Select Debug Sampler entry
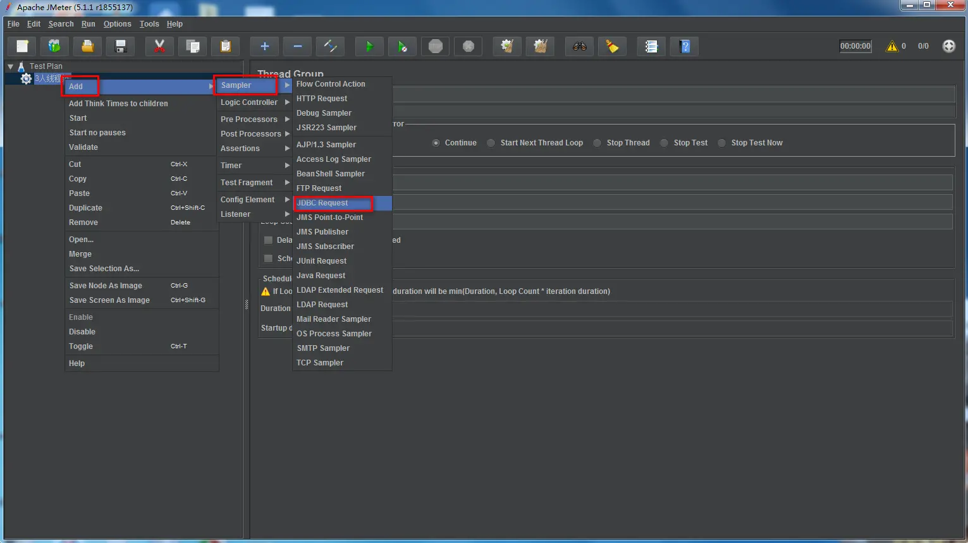This screenshot has height=543, width=968. pyautogui.click(x=342, y=113)
